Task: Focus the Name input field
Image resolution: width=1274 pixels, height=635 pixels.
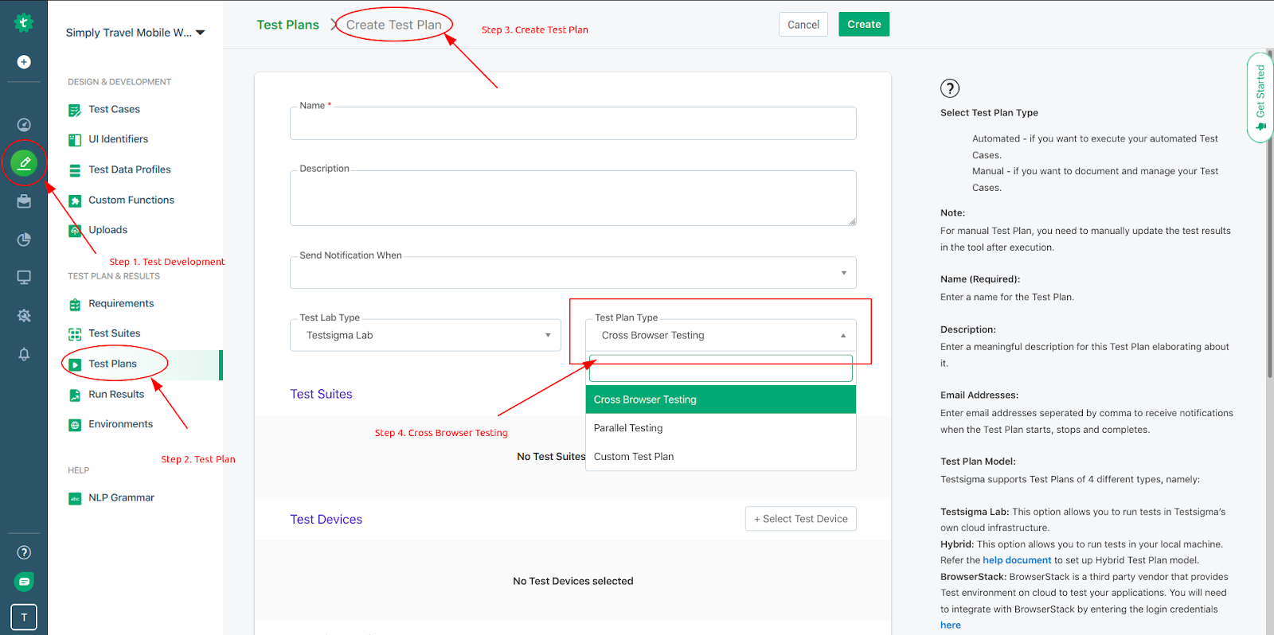Action: 573,124
